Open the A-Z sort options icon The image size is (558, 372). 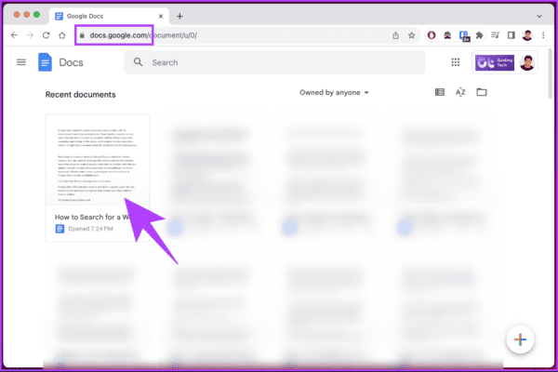point(460,92)
